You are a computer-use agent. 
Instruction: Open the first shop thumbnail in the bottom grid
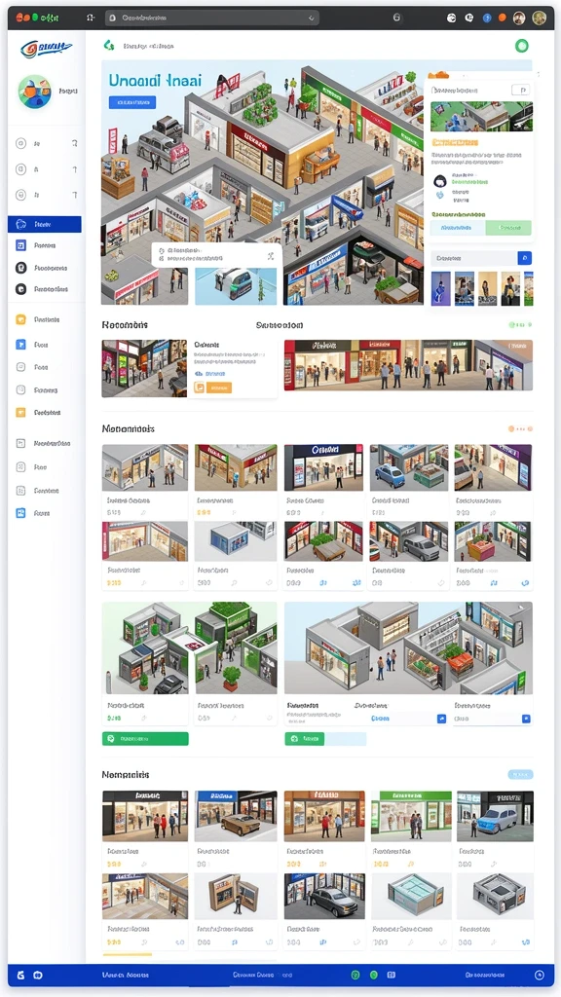click(x=145, y=816)
